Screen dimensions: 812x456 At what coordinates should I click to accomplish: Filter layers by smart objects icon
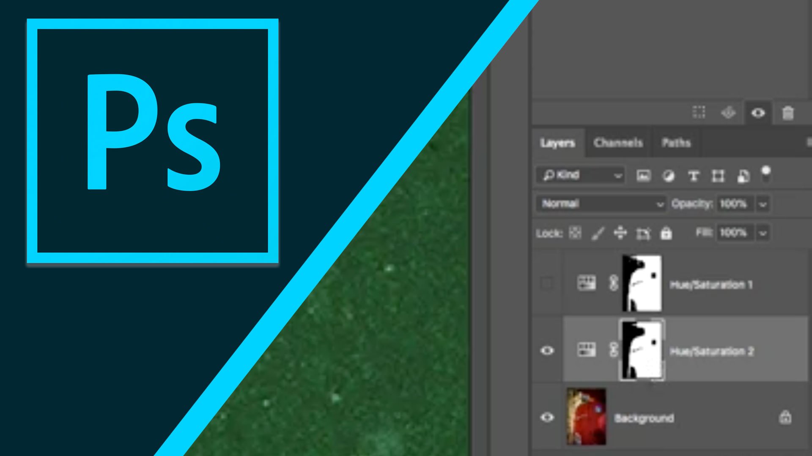pos(743,176)
